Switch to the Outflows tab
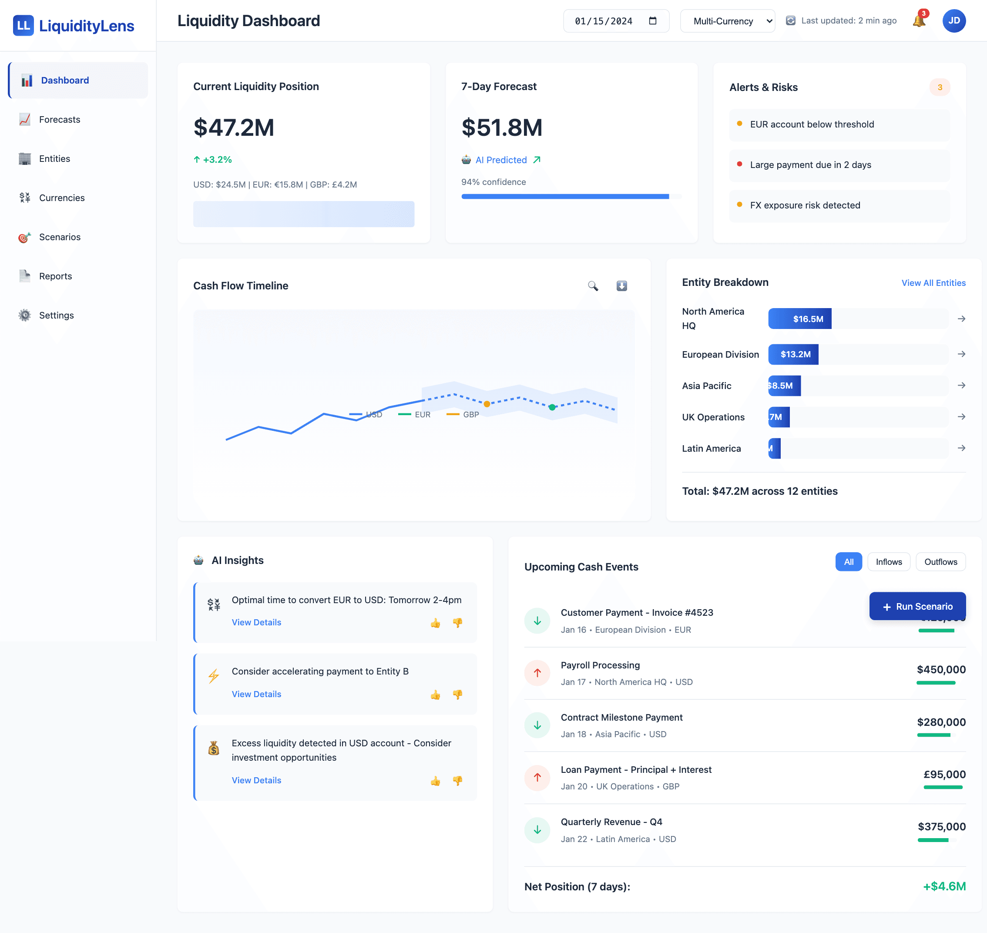987x933 pixels. 940,561
